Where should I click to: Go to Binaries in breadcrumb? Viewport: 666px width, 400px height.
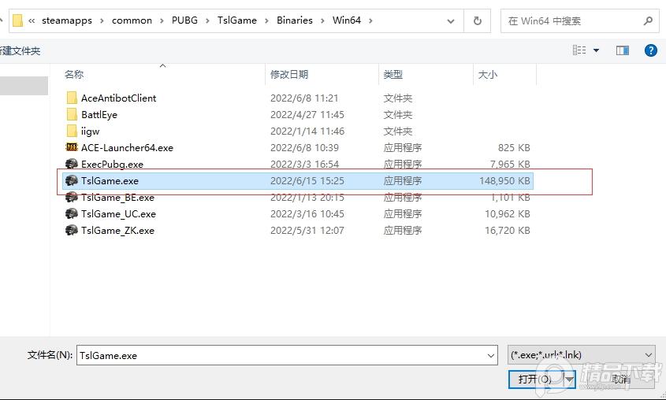pyautogui.click(x=294, y=20)
